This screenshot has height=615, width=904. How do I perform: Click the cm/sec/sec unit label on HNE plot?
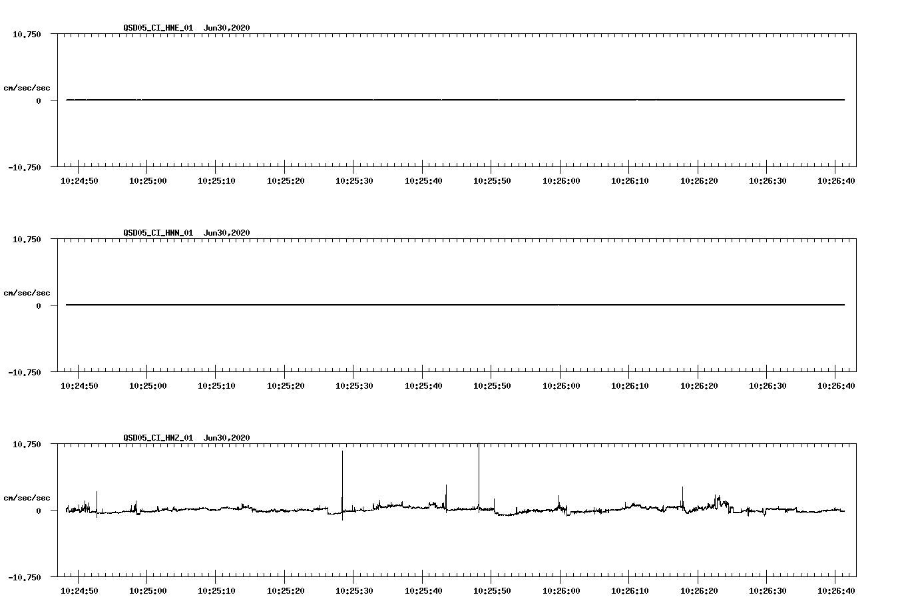click(27, 88)
